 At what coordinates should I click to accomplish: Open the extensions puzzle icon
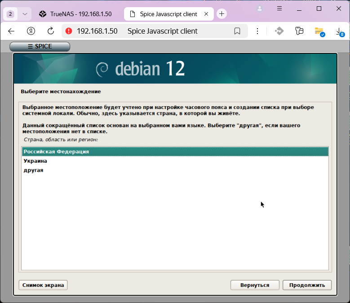pyautogui.click(x=299, y=31)
